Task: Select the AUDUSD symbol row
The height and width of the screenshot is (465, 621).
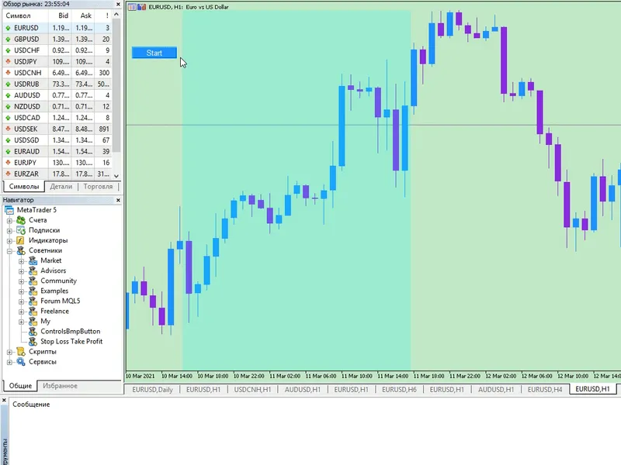Action: point(57,95)
